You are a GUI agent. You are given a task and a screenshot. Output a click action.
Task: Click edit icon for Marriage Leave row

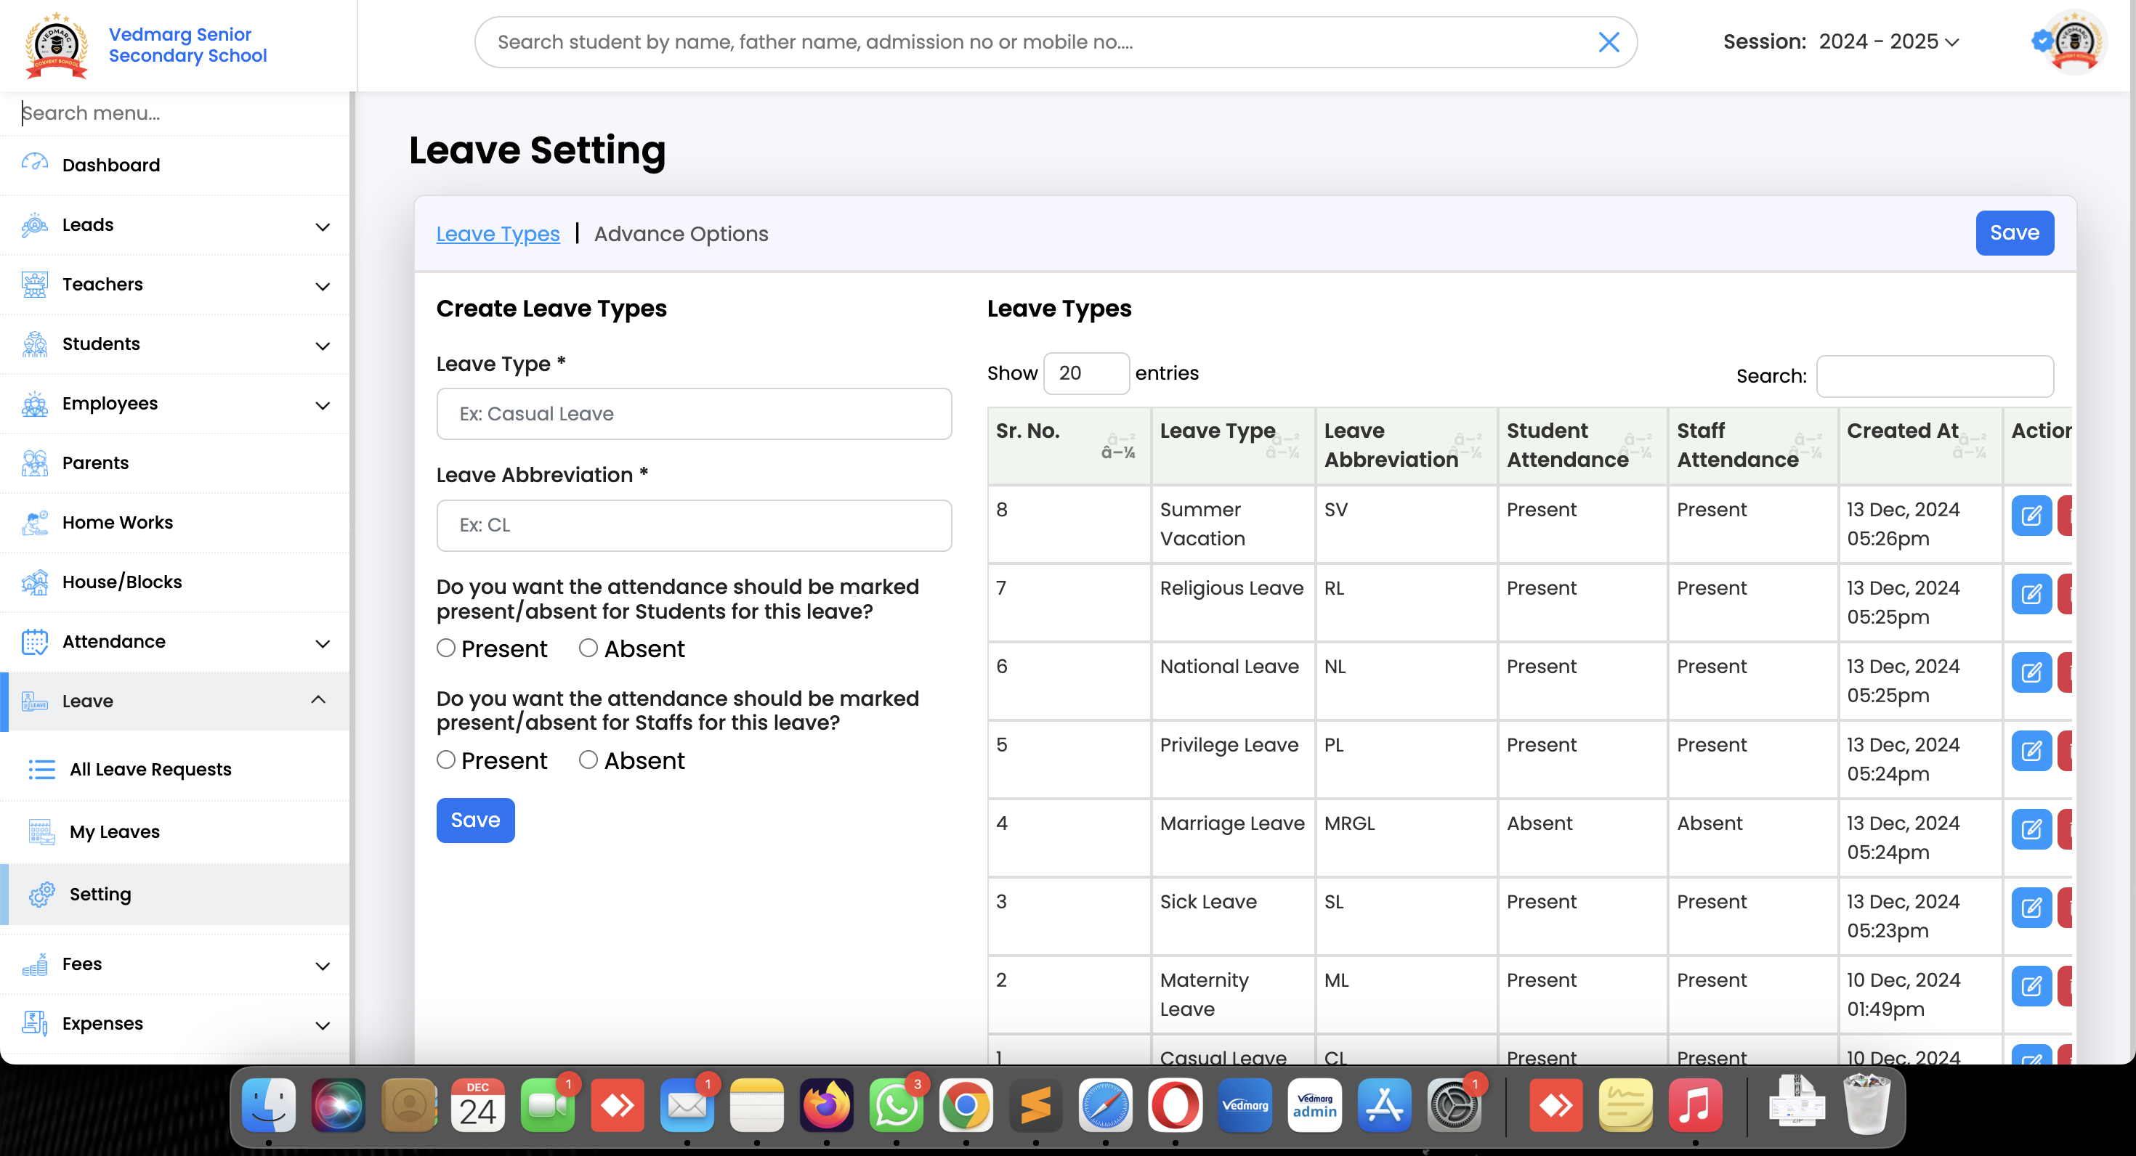click(2031, 829)
